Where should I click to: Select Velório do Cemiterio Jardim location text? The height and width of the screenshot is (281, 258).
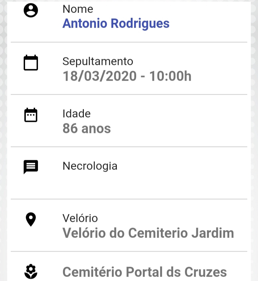(x=148, y=233)
